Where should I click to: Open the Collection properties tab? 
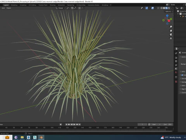pos(176,77)
